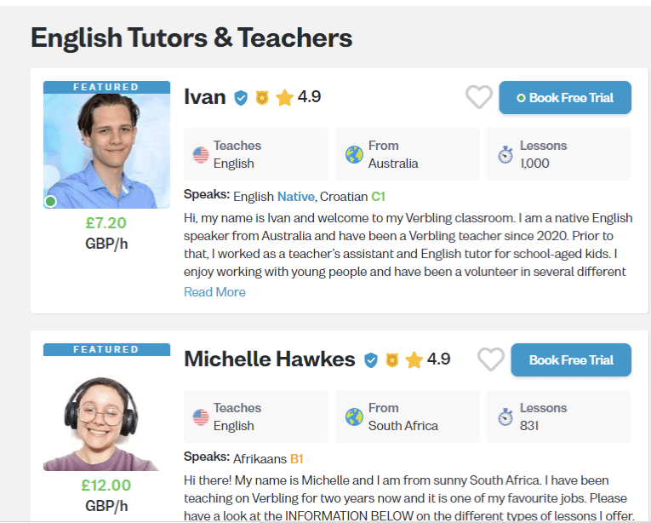Expand Ivan's bio with Read More
This screenshot has height=523, width=651.
(214, 292)
